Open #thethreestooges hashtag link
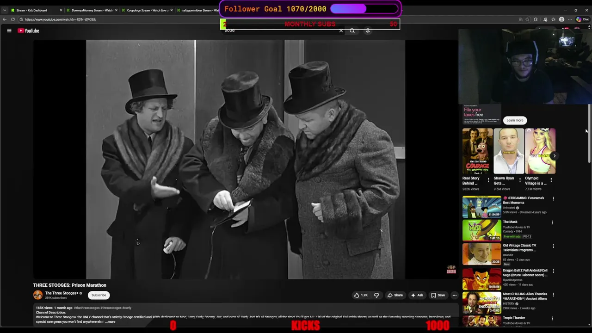592x333 pixels. tap(87, 308)
